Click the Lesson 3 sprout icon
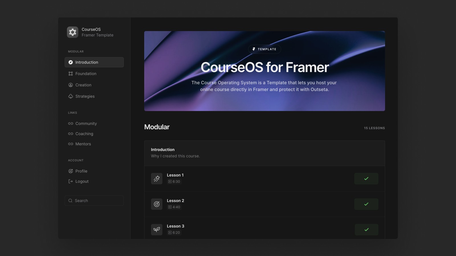 (157, 230)
